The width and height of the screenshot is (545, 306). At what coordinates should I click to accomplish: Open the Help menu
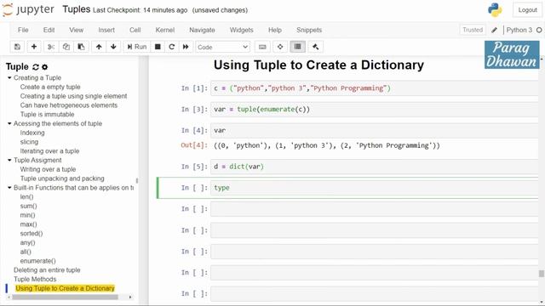pos(274,31)
